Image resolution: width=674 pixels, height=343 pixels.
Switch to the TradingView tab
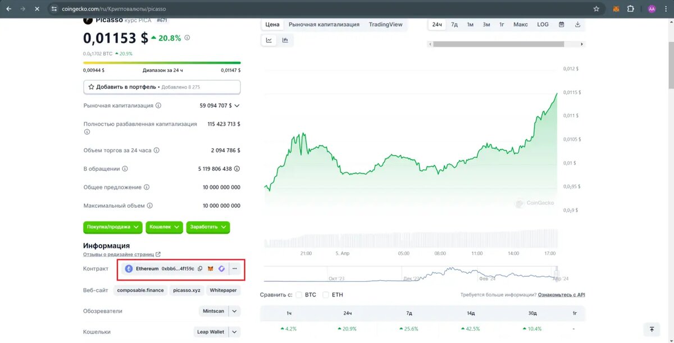pos(386,25)
